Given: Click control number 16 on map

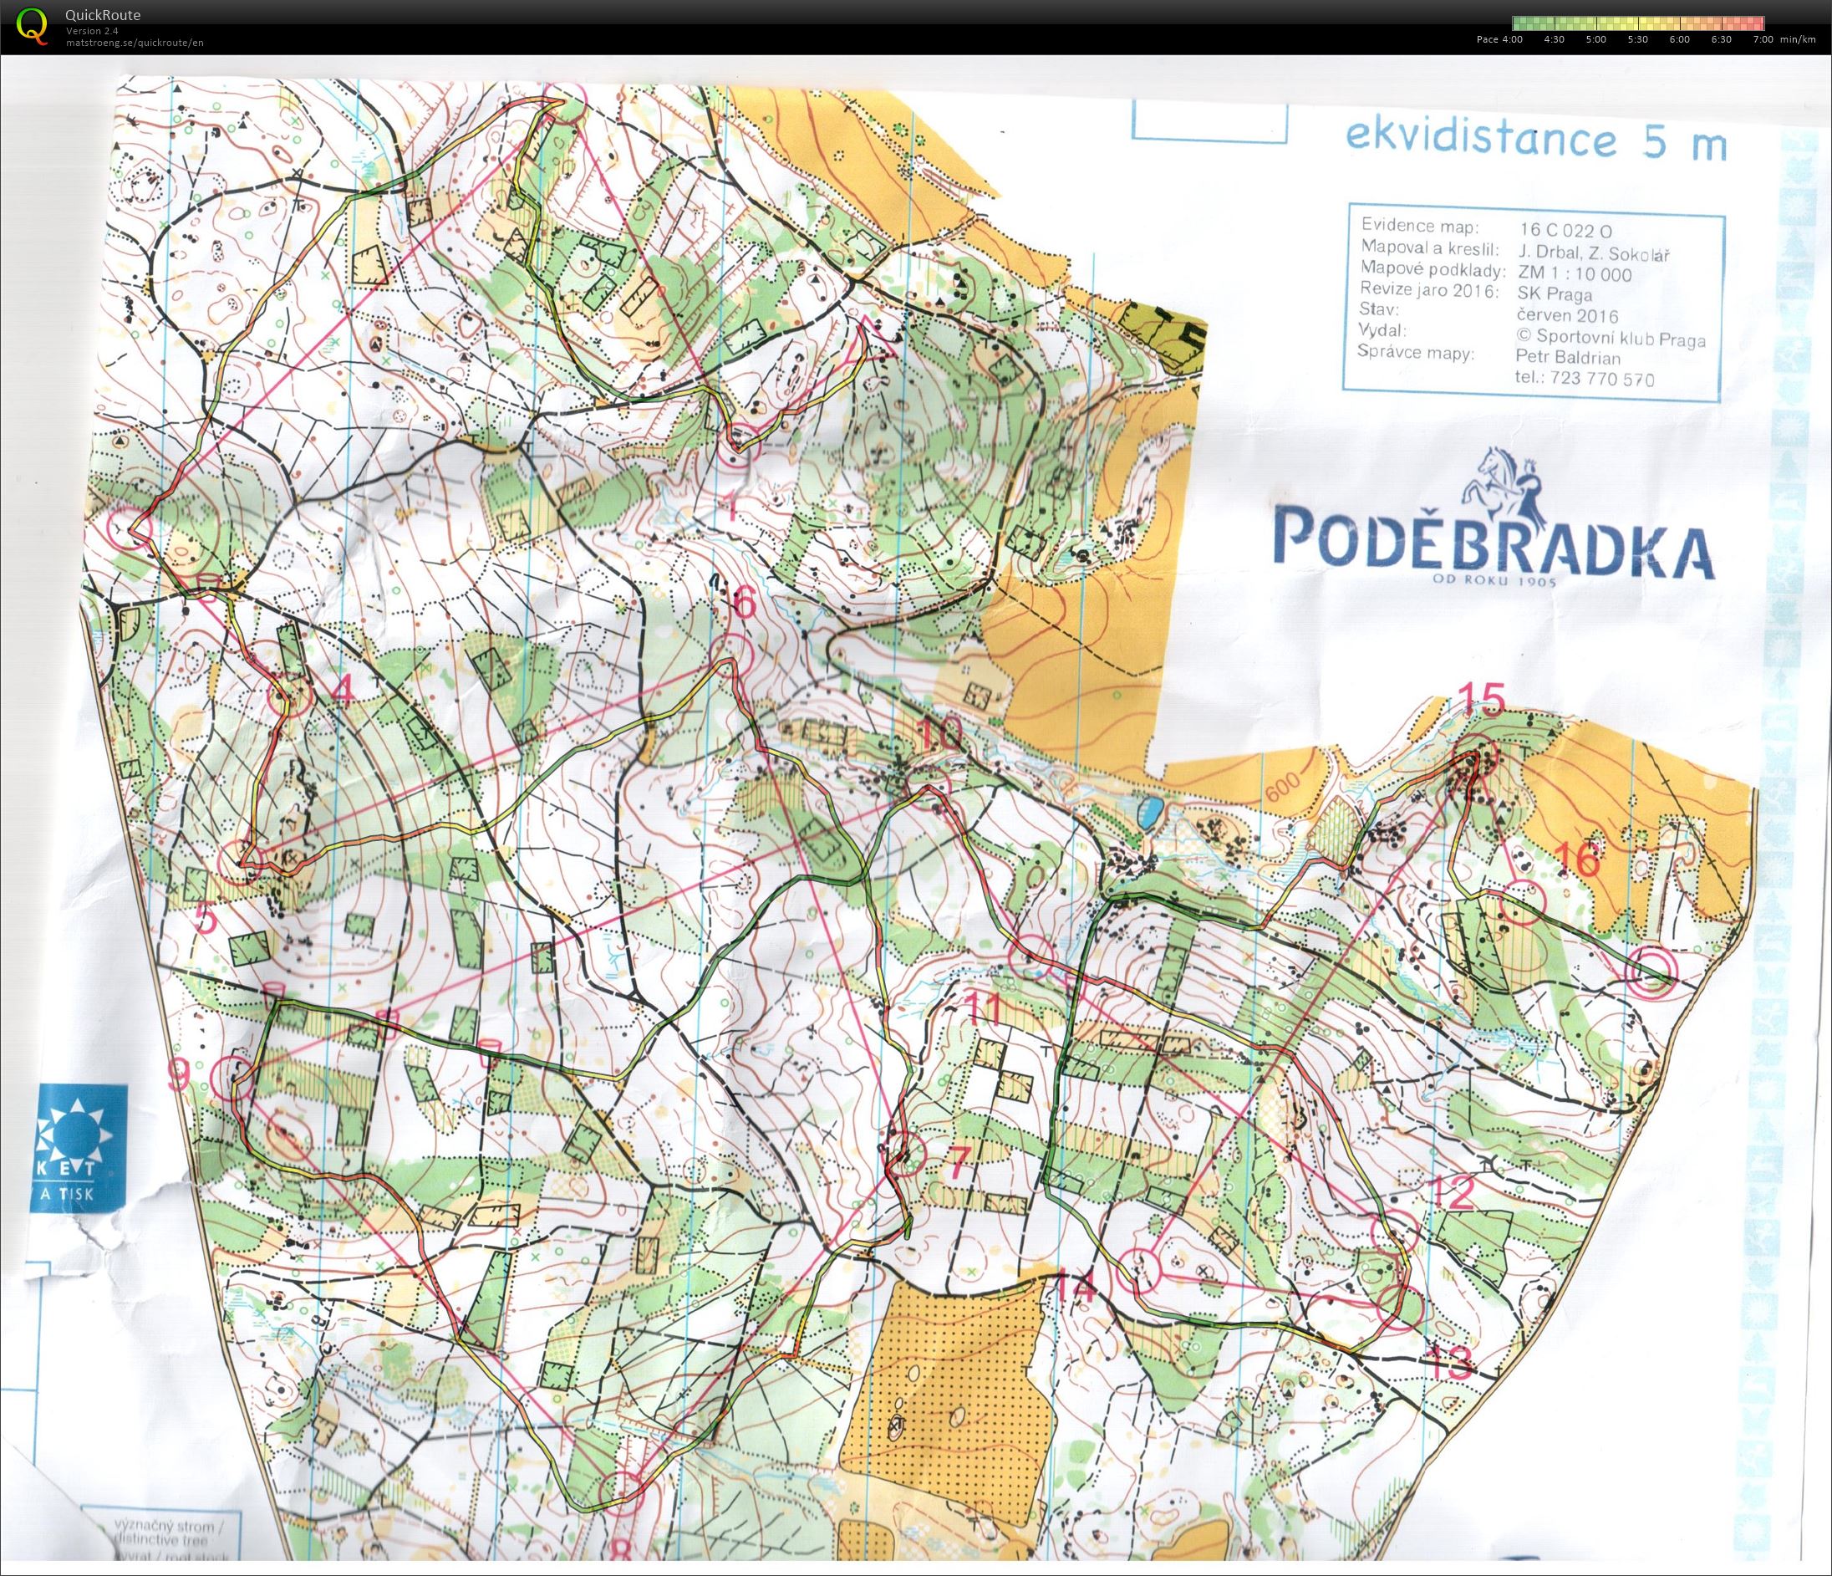Looking at the screenshot, I should click(x=1577, y=858).
